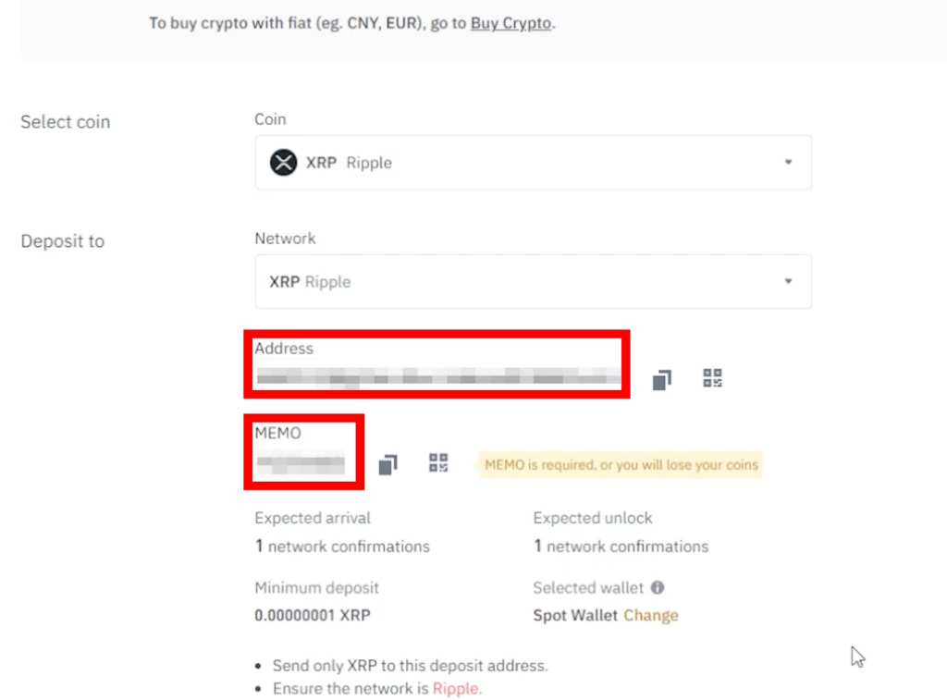Screen dimensions: 947x700
Task: Open the XRP Ripple network selector
Action: (x=534, y=281)
